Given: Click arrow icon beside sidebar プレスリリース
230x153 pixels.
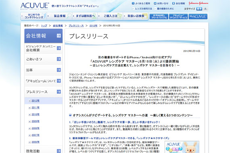Looking at the screenshot, I should [59, 92].
